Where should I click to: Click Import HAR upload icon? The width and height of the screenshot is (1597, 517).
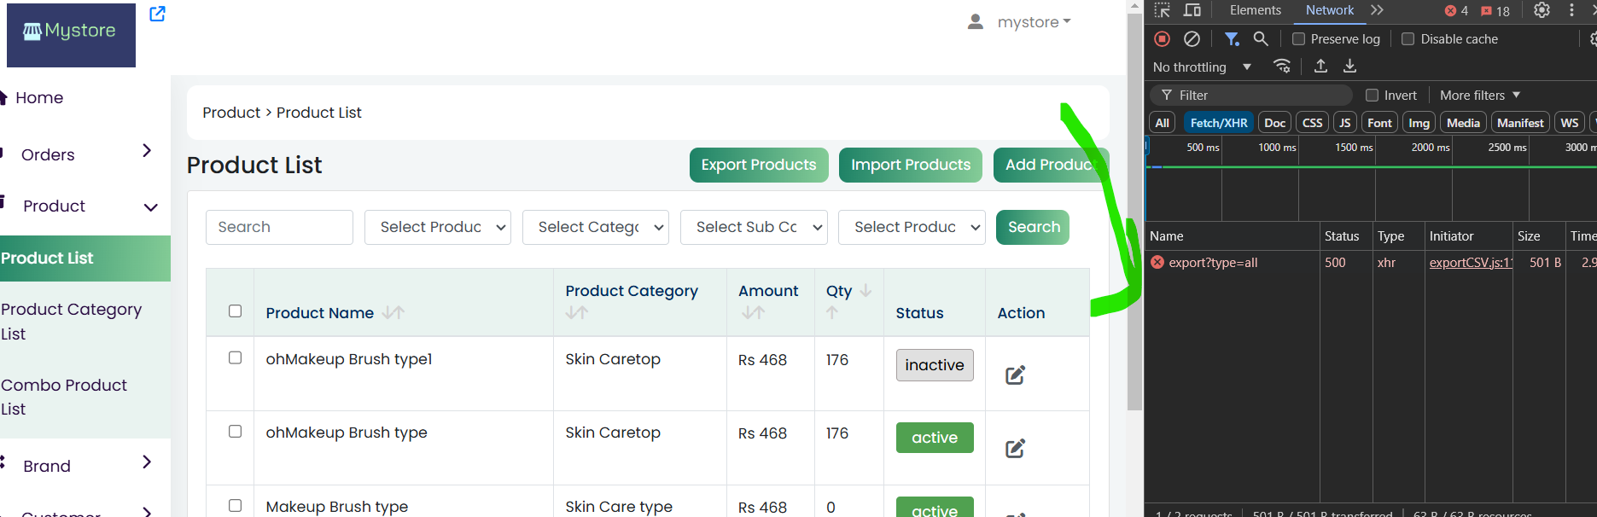point(1320,66)
